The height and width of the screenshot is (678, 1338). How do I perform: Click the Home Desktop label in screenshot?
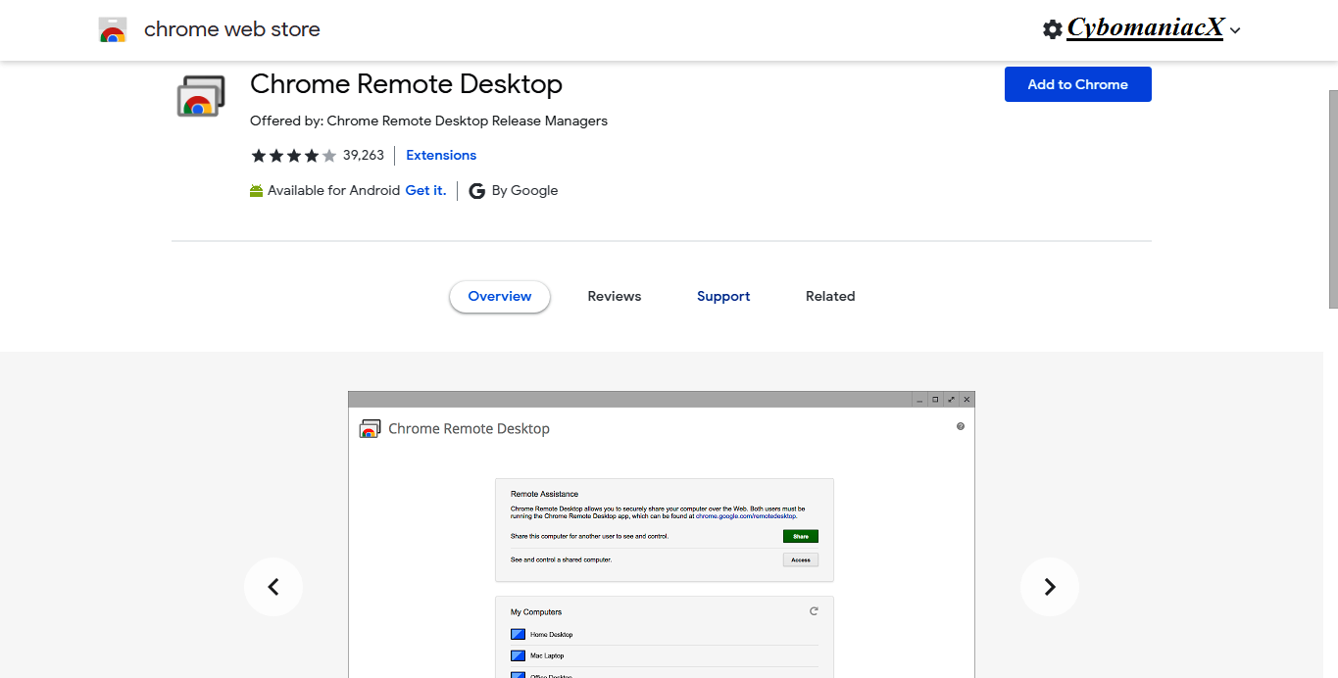coord(552,635)
